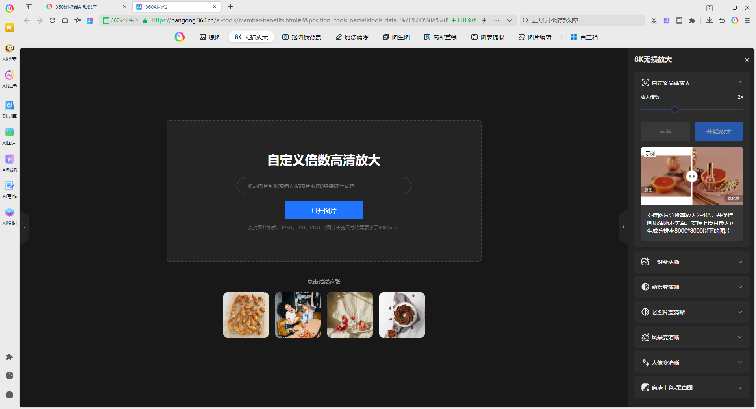756x409 pixels.
Task: Collapse the 自定义高清放大 panel
Action: coord(740,83)
